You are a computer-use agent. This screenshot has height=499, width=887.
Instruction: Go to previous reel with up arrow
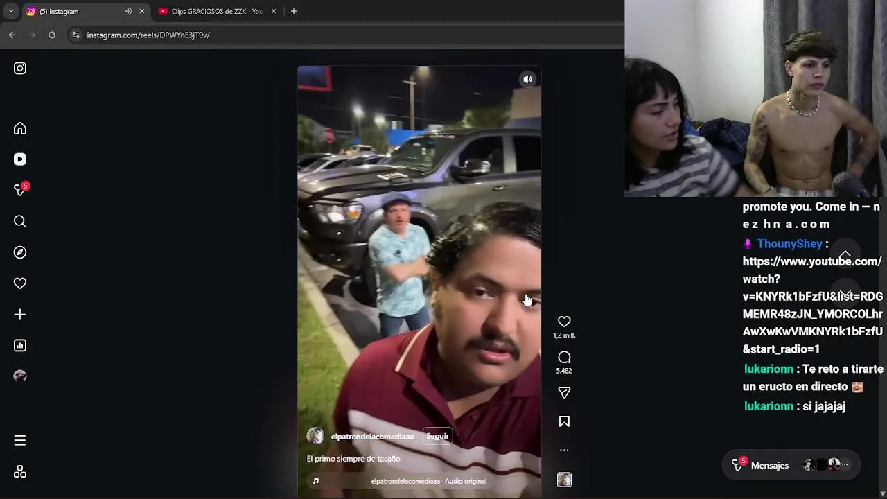(x=845, y=254)
